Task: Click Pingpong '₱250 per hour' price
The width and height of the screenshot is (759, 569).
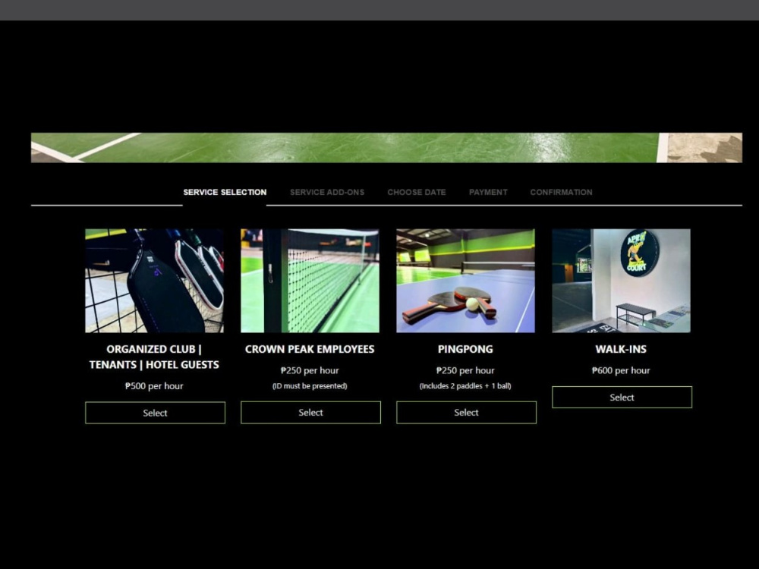Action: [x=465, y=370]
